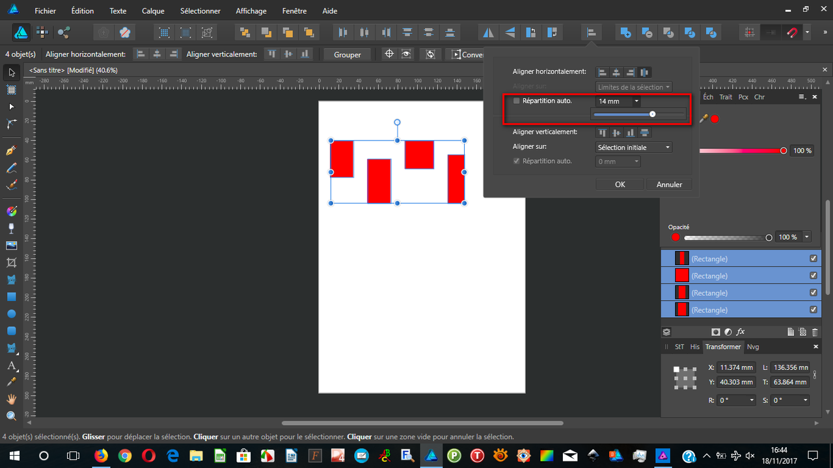Screen dimensions: 833x468
Task: Switch to the Trait tab
Action: (x=726, y=97)
